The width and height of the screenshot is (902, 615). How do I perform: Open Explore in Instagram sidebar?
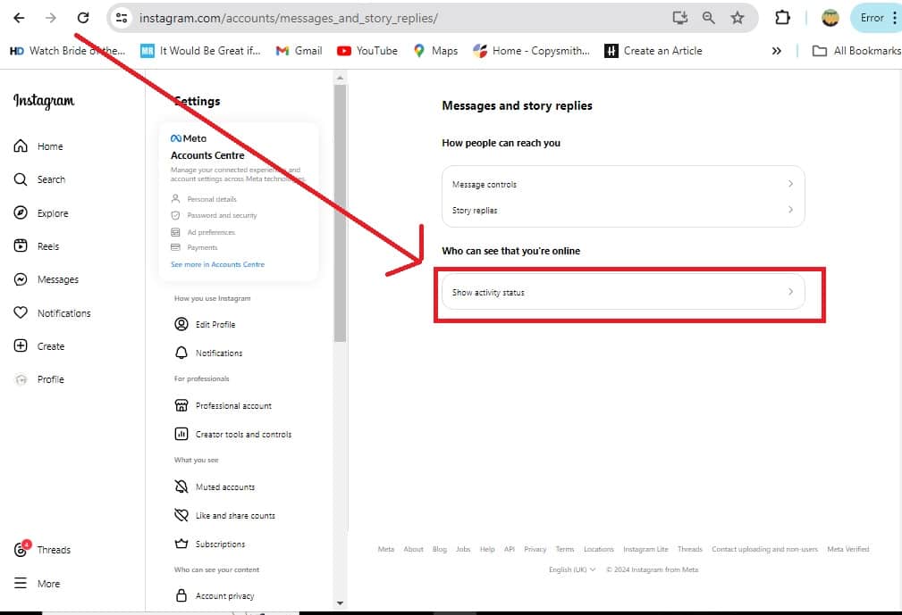(41, 213)
